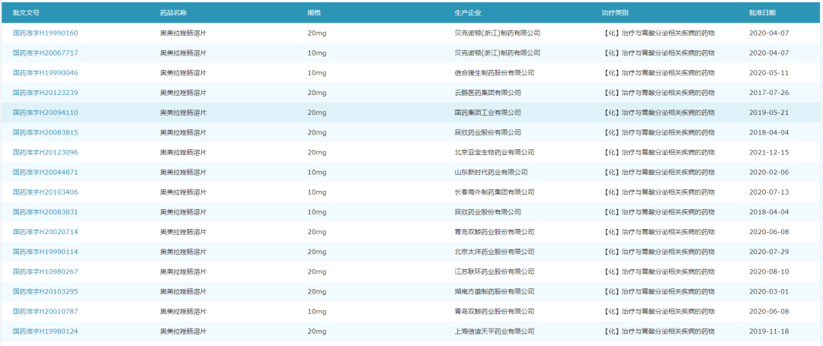
Task: Click approval date 2021-12-15
Action: (769, 152)
